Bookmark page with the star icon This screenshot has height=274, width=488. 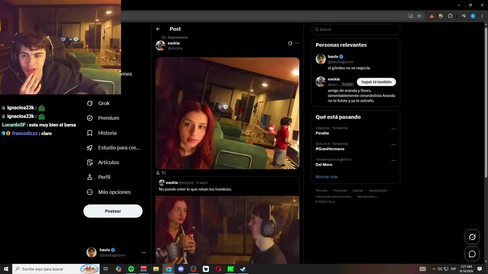coord(419,16)
